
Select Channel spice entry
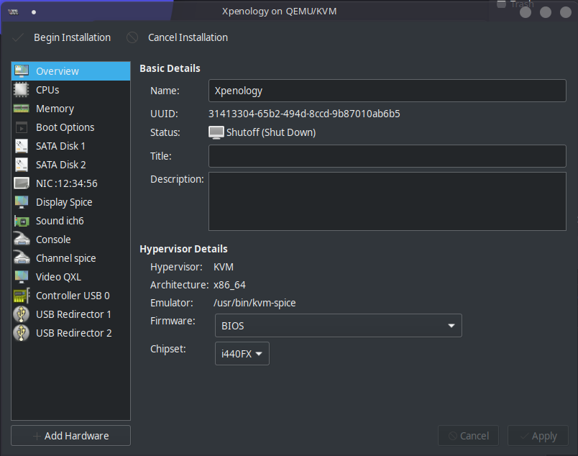click(x=70, y=258)
